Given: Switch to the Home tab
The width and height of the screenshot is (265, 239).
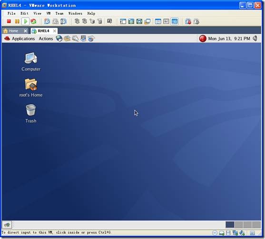Looking at the screenshot, I should point(13,31).
